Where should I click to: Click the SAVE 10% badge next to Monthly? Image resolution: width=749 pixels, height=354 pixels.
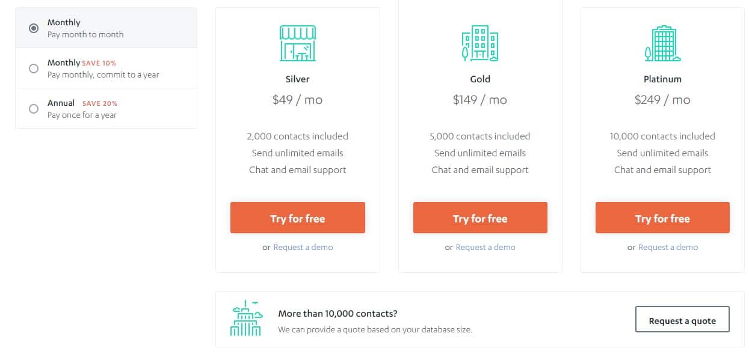[x=99, y=63]
